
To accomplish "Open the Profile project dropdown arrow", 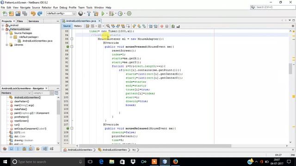I will [124, 13].
